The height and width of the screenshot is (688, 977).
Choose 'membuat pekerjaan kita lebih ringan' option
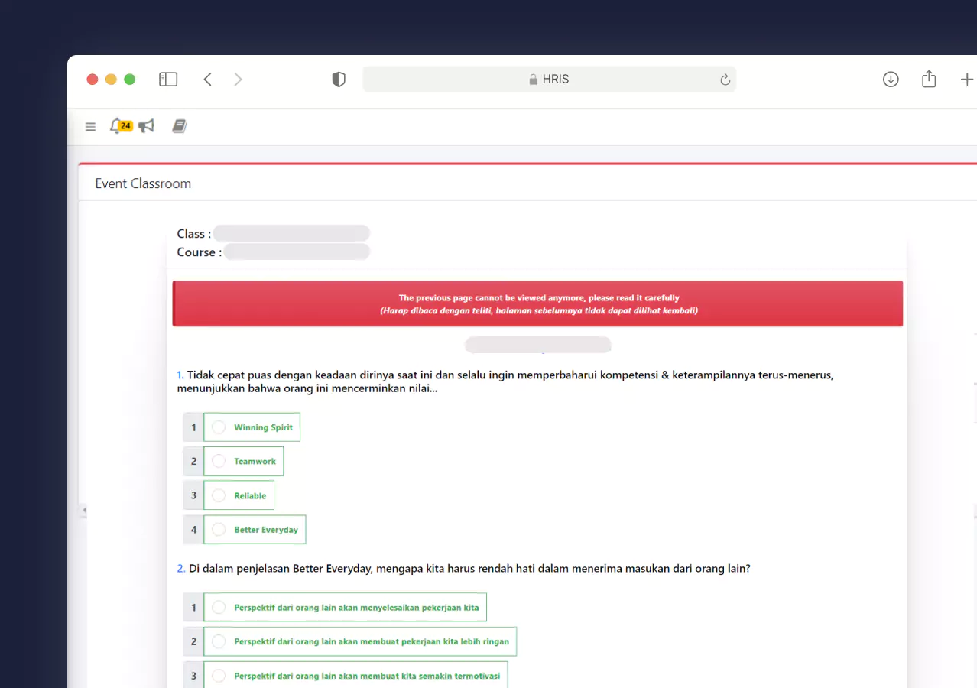[219, 642]
